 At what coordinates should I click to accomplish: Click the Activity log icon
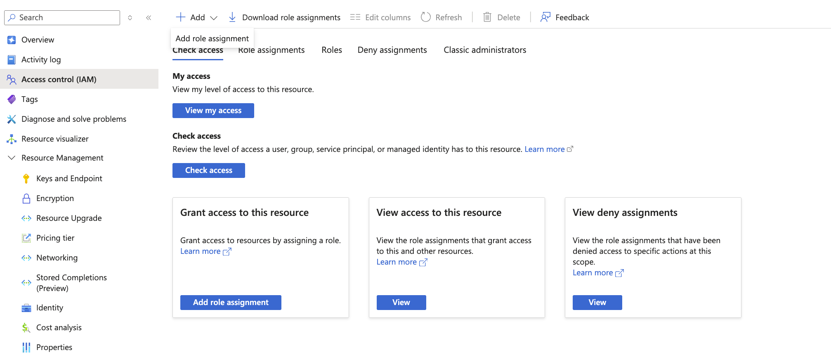[12, 60]
